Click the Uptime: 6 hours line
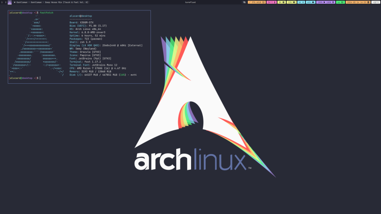This screenshot has height=214, width=381. point(87,36)
